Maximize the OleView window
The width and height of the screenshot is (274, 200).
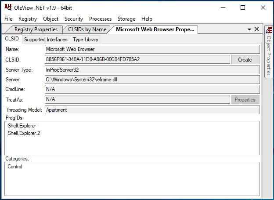click(x=243, y=7)
